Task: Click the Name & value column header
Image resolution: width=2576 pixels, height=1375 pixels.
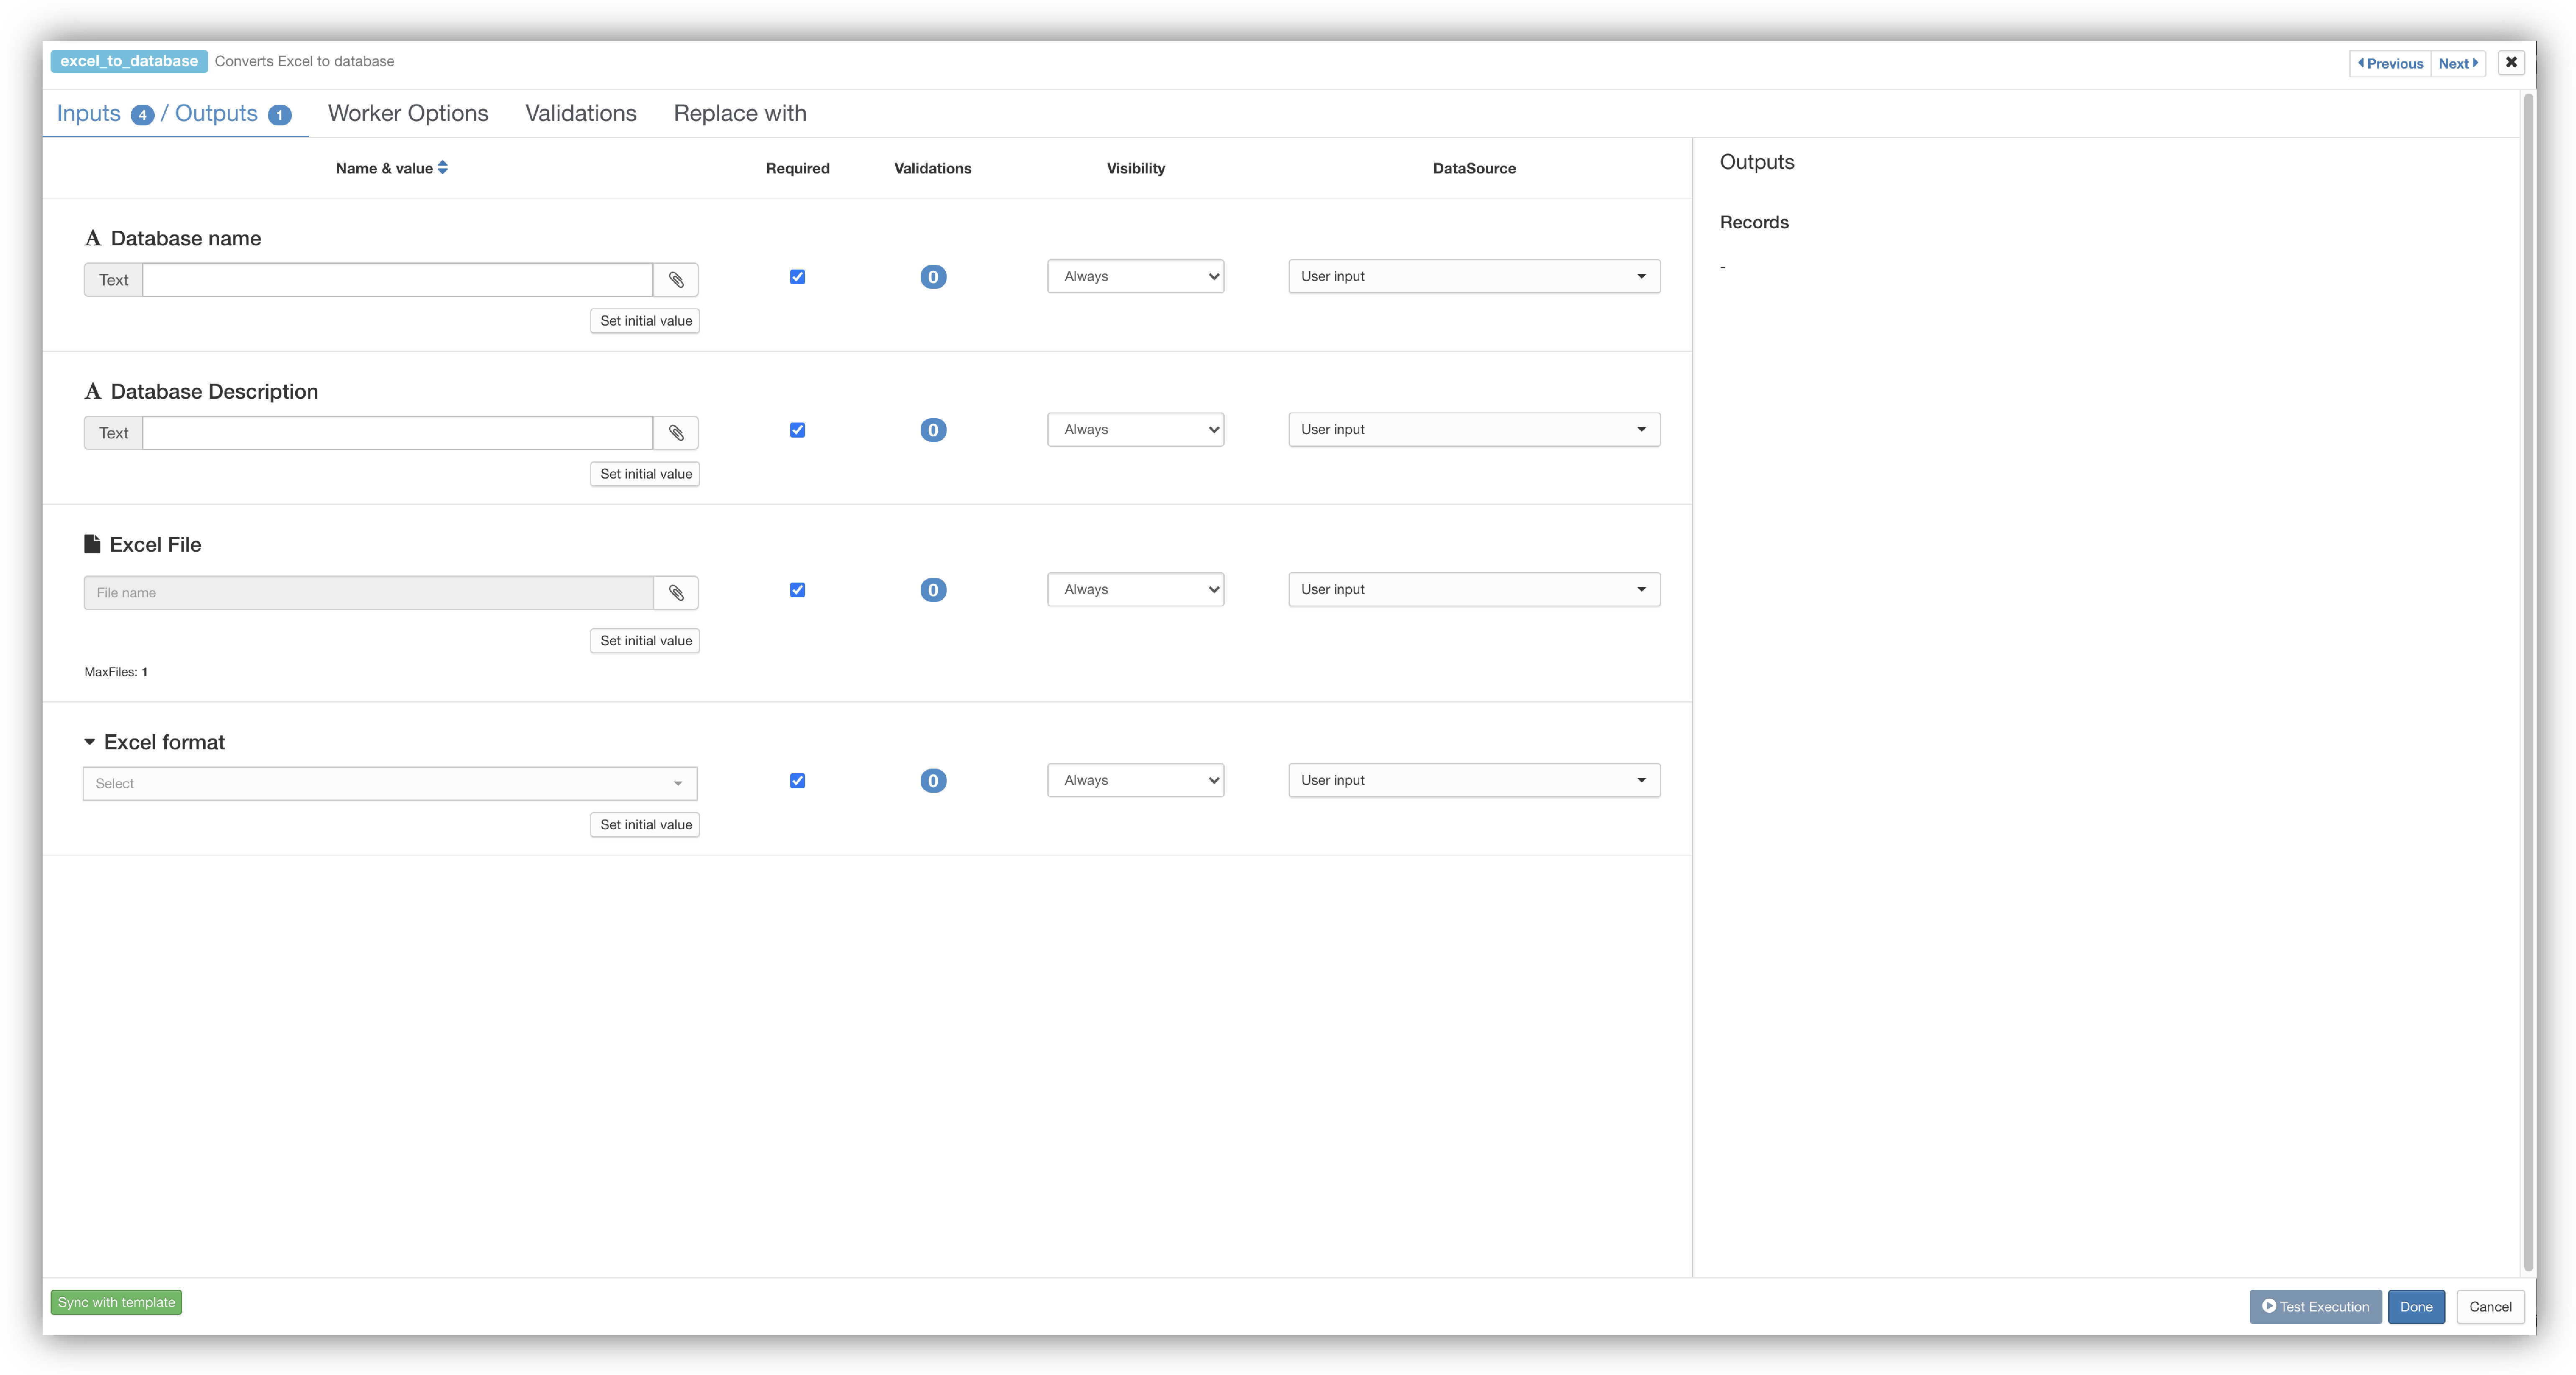Action: 384,168
